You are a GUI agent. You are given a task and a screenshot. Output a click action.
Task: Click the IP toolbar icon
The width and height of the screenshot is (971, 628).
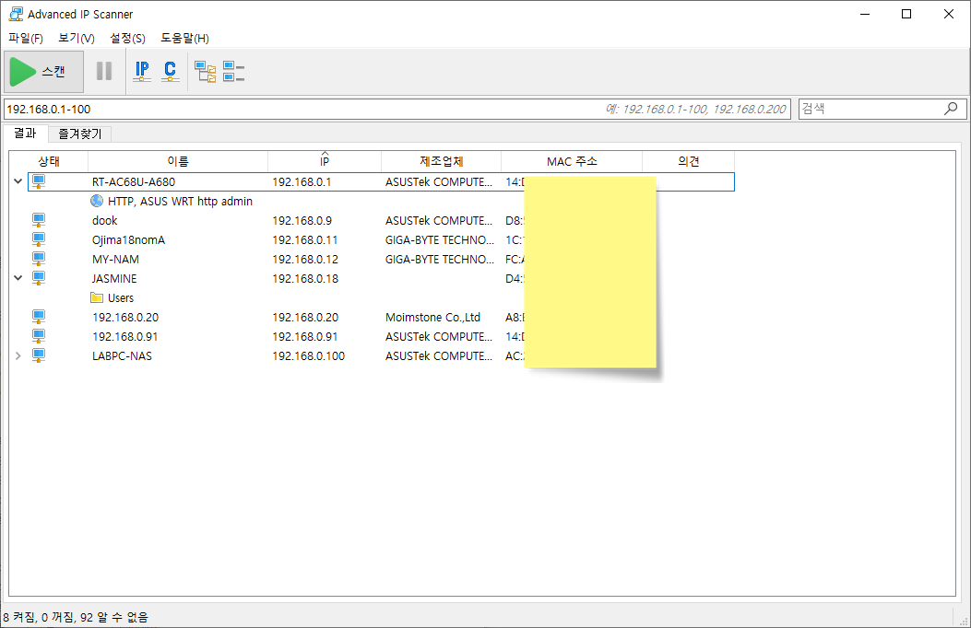point(142,71)
